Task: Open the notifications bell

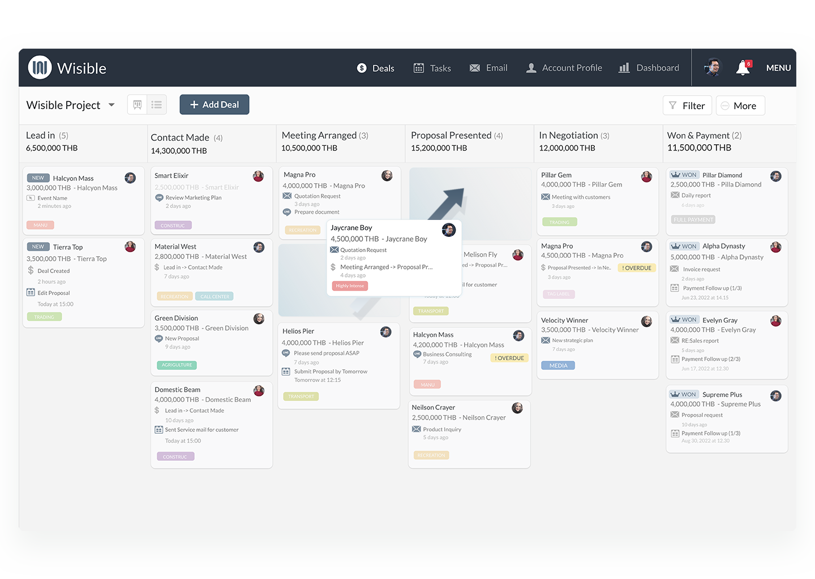Action: pyautogui.click(x=743, y=68)
